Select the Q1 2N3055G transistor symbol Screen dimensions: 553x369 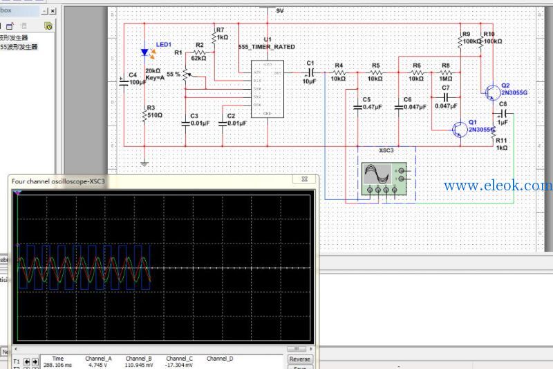point(460,130)
